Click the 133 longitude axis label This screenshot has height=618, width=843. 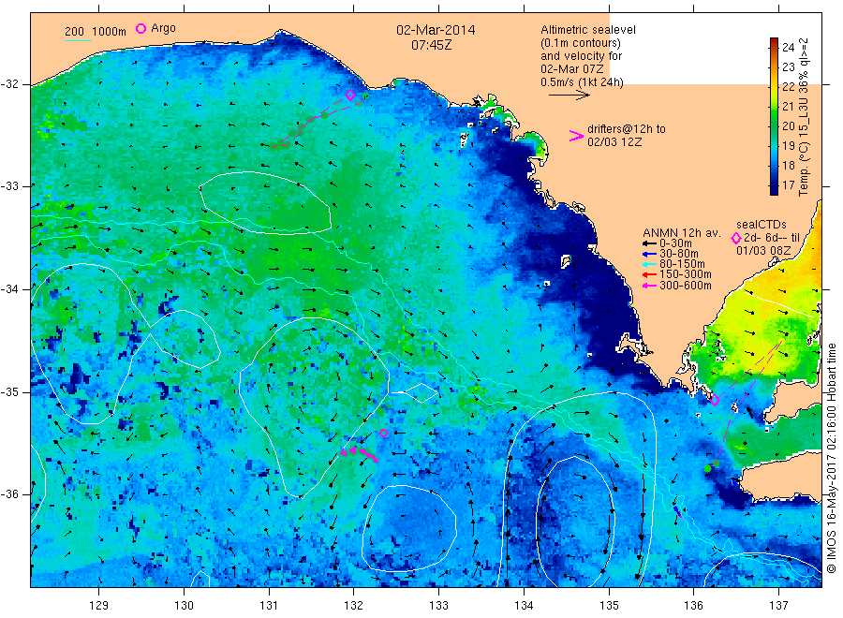click(438, 606)
